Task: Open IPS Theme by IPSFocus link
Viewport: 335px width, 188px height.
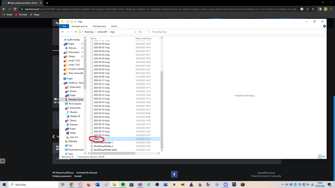Action: tap(63, 173)
